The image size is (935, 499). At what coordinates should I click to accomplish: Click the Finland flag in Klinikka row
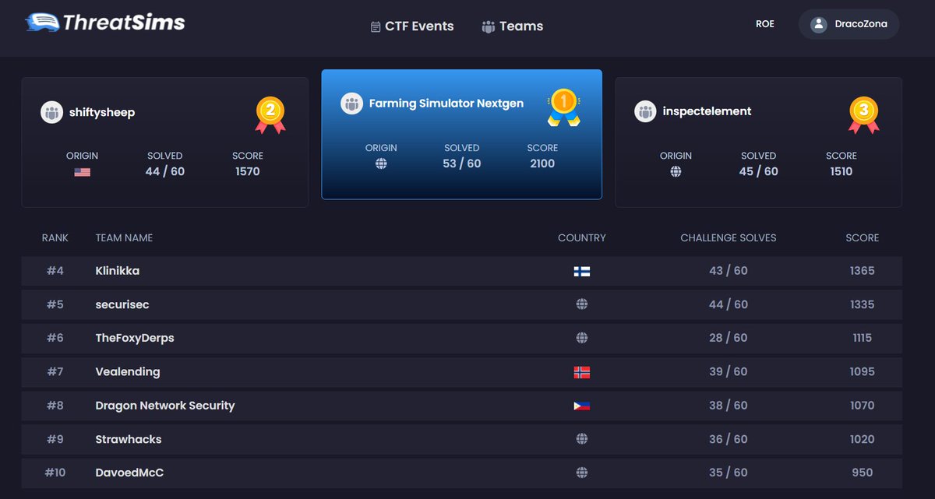(x=581, y=271)
